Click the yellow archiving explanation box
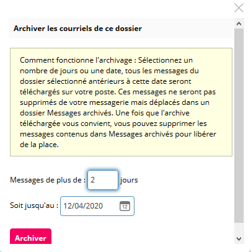The height and width of the screenshot is (252, 251). coord(121,102)
